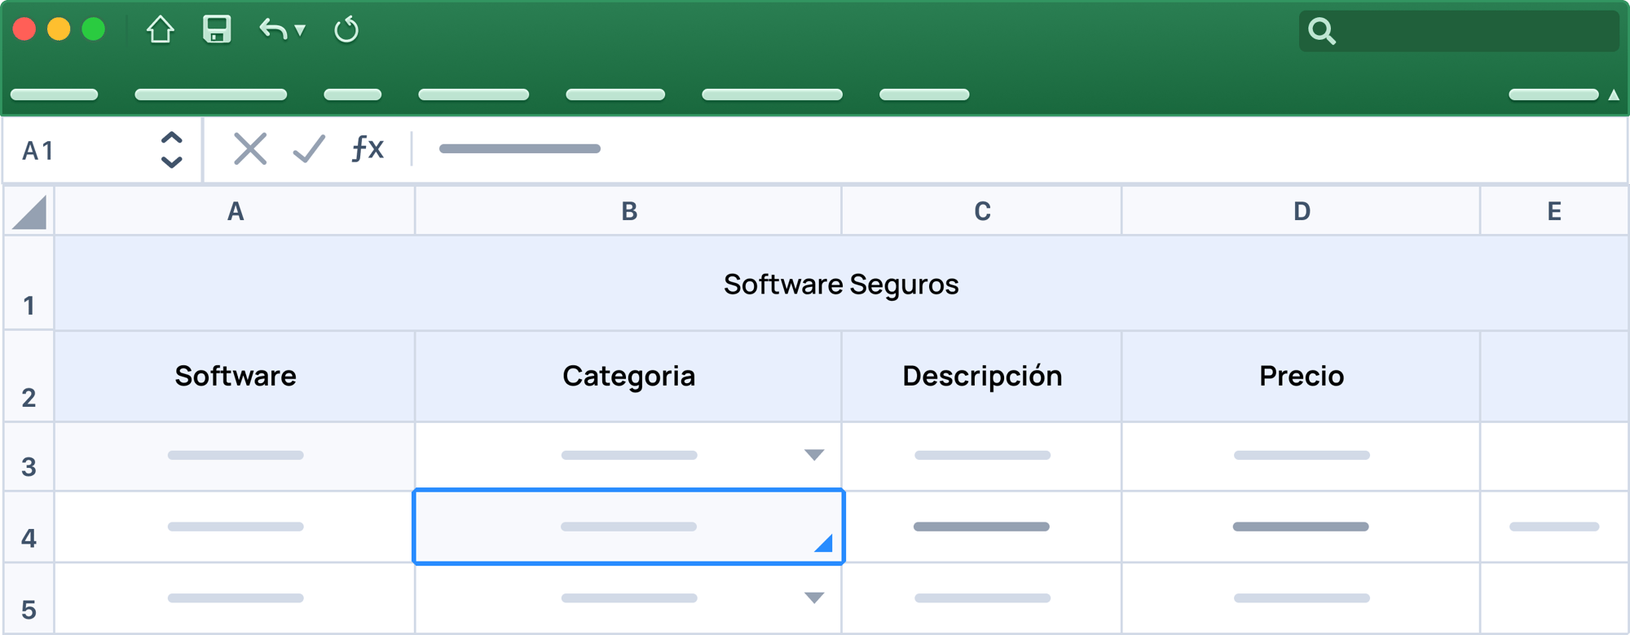Screen dimensions: 1630x635
Task: Click the "Precio" header cell
Action: coord(1302,377)
